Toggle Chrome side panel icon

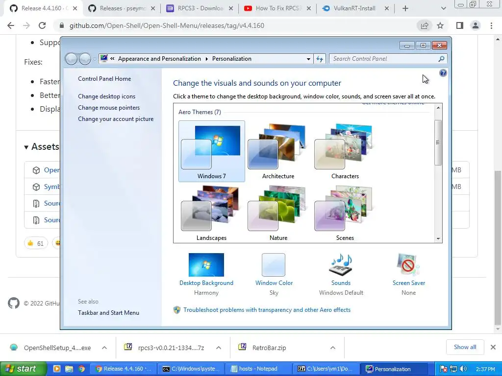(x=460, y=25)
